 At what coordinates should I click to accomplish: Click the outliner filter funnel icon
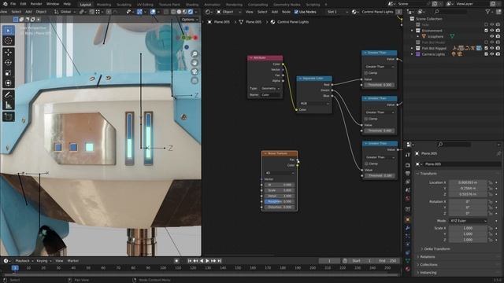pos(488,12)
